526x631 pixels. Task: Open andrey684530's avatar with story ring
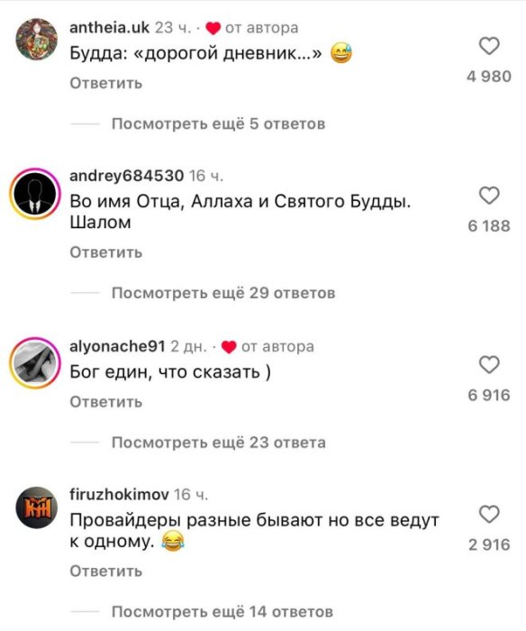pos(35,194)
